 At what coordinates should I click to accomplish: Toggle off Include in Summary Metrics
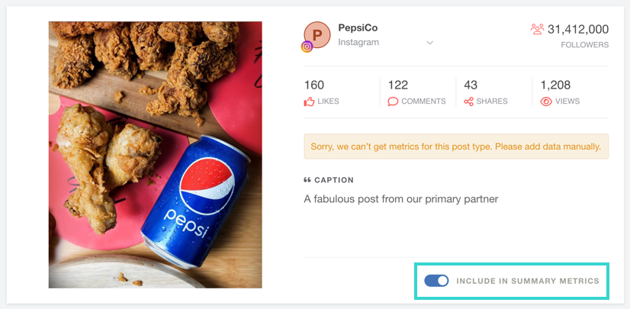pos(436,282)
